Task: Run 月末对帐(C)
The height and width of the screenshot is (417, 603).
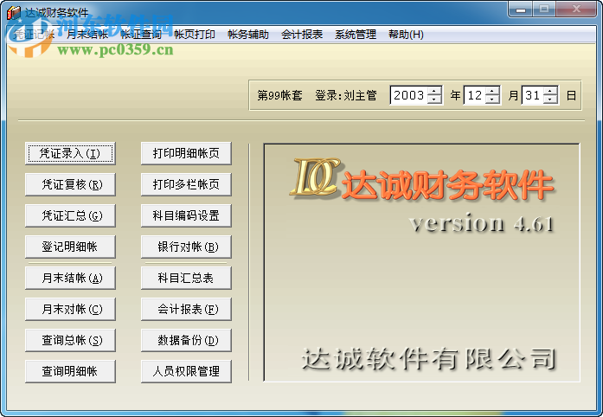Action: tap(70, 309)
